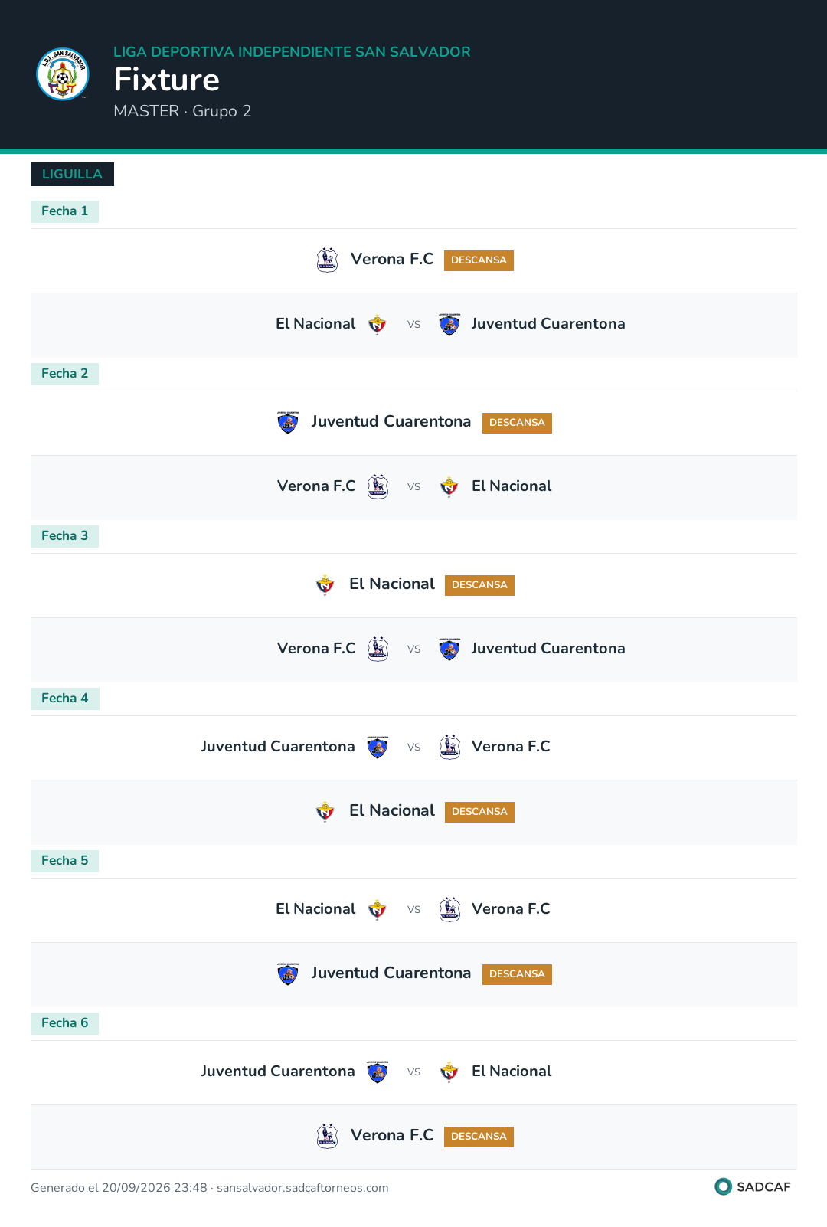Click the vs text in Fecha 3 match
Image resolution: width=827 pixels, height=1227 pixels.
click(x=413, y=649)
